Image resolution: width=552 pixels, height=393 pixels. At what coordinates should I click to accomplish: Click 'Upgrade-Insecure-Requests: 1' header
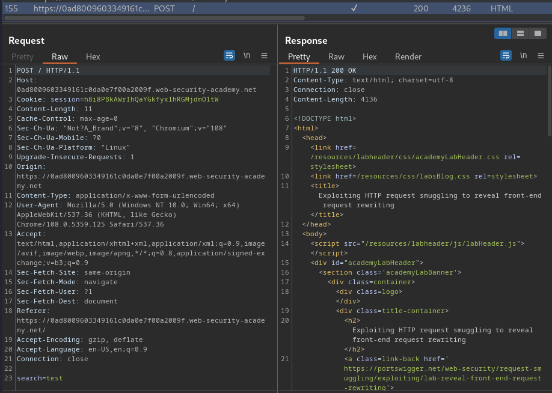[75, 157]
